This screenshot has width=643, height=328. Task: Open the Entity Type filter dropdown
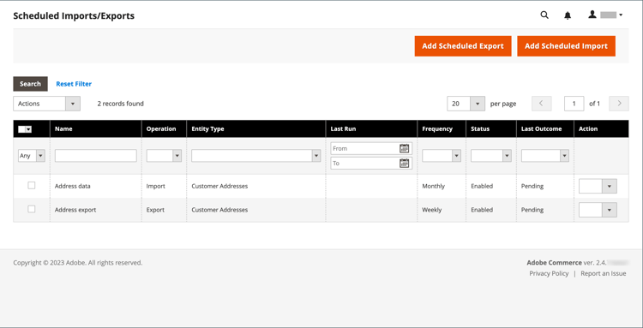(255, 156)
